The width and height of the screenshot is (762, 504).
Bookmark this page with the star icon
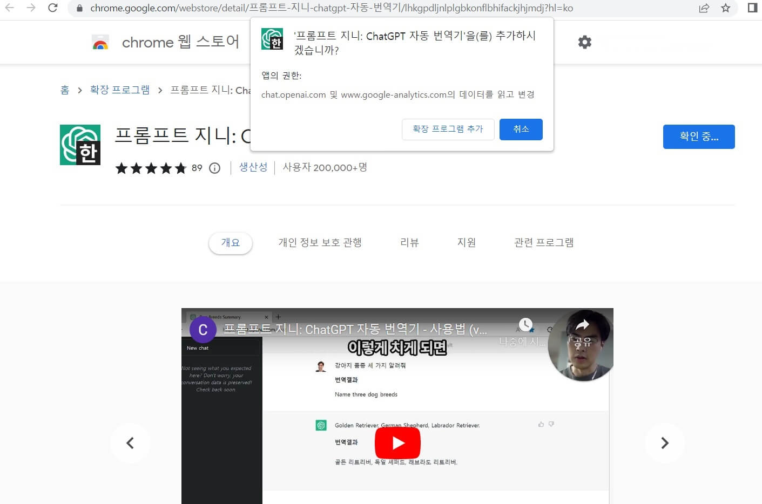point(725,8)
